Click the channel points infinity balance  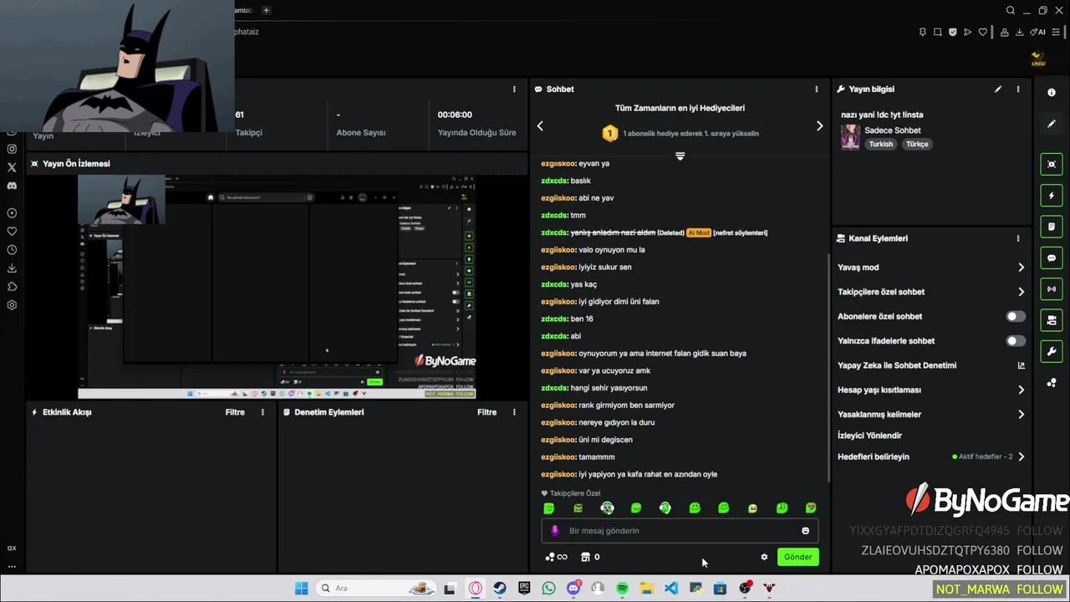tap(556, 557)
